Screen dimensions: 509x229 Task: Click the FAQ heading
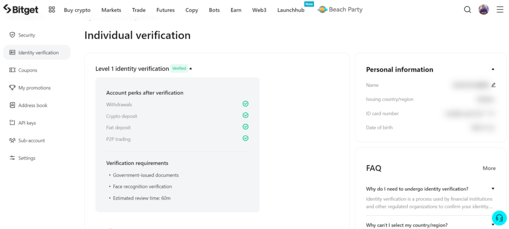[x=374, y=168]
